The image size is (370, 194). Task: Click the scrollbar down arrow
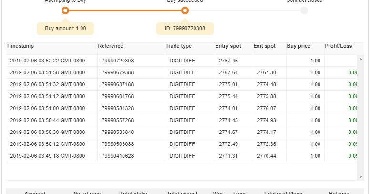tap(360, 177)
